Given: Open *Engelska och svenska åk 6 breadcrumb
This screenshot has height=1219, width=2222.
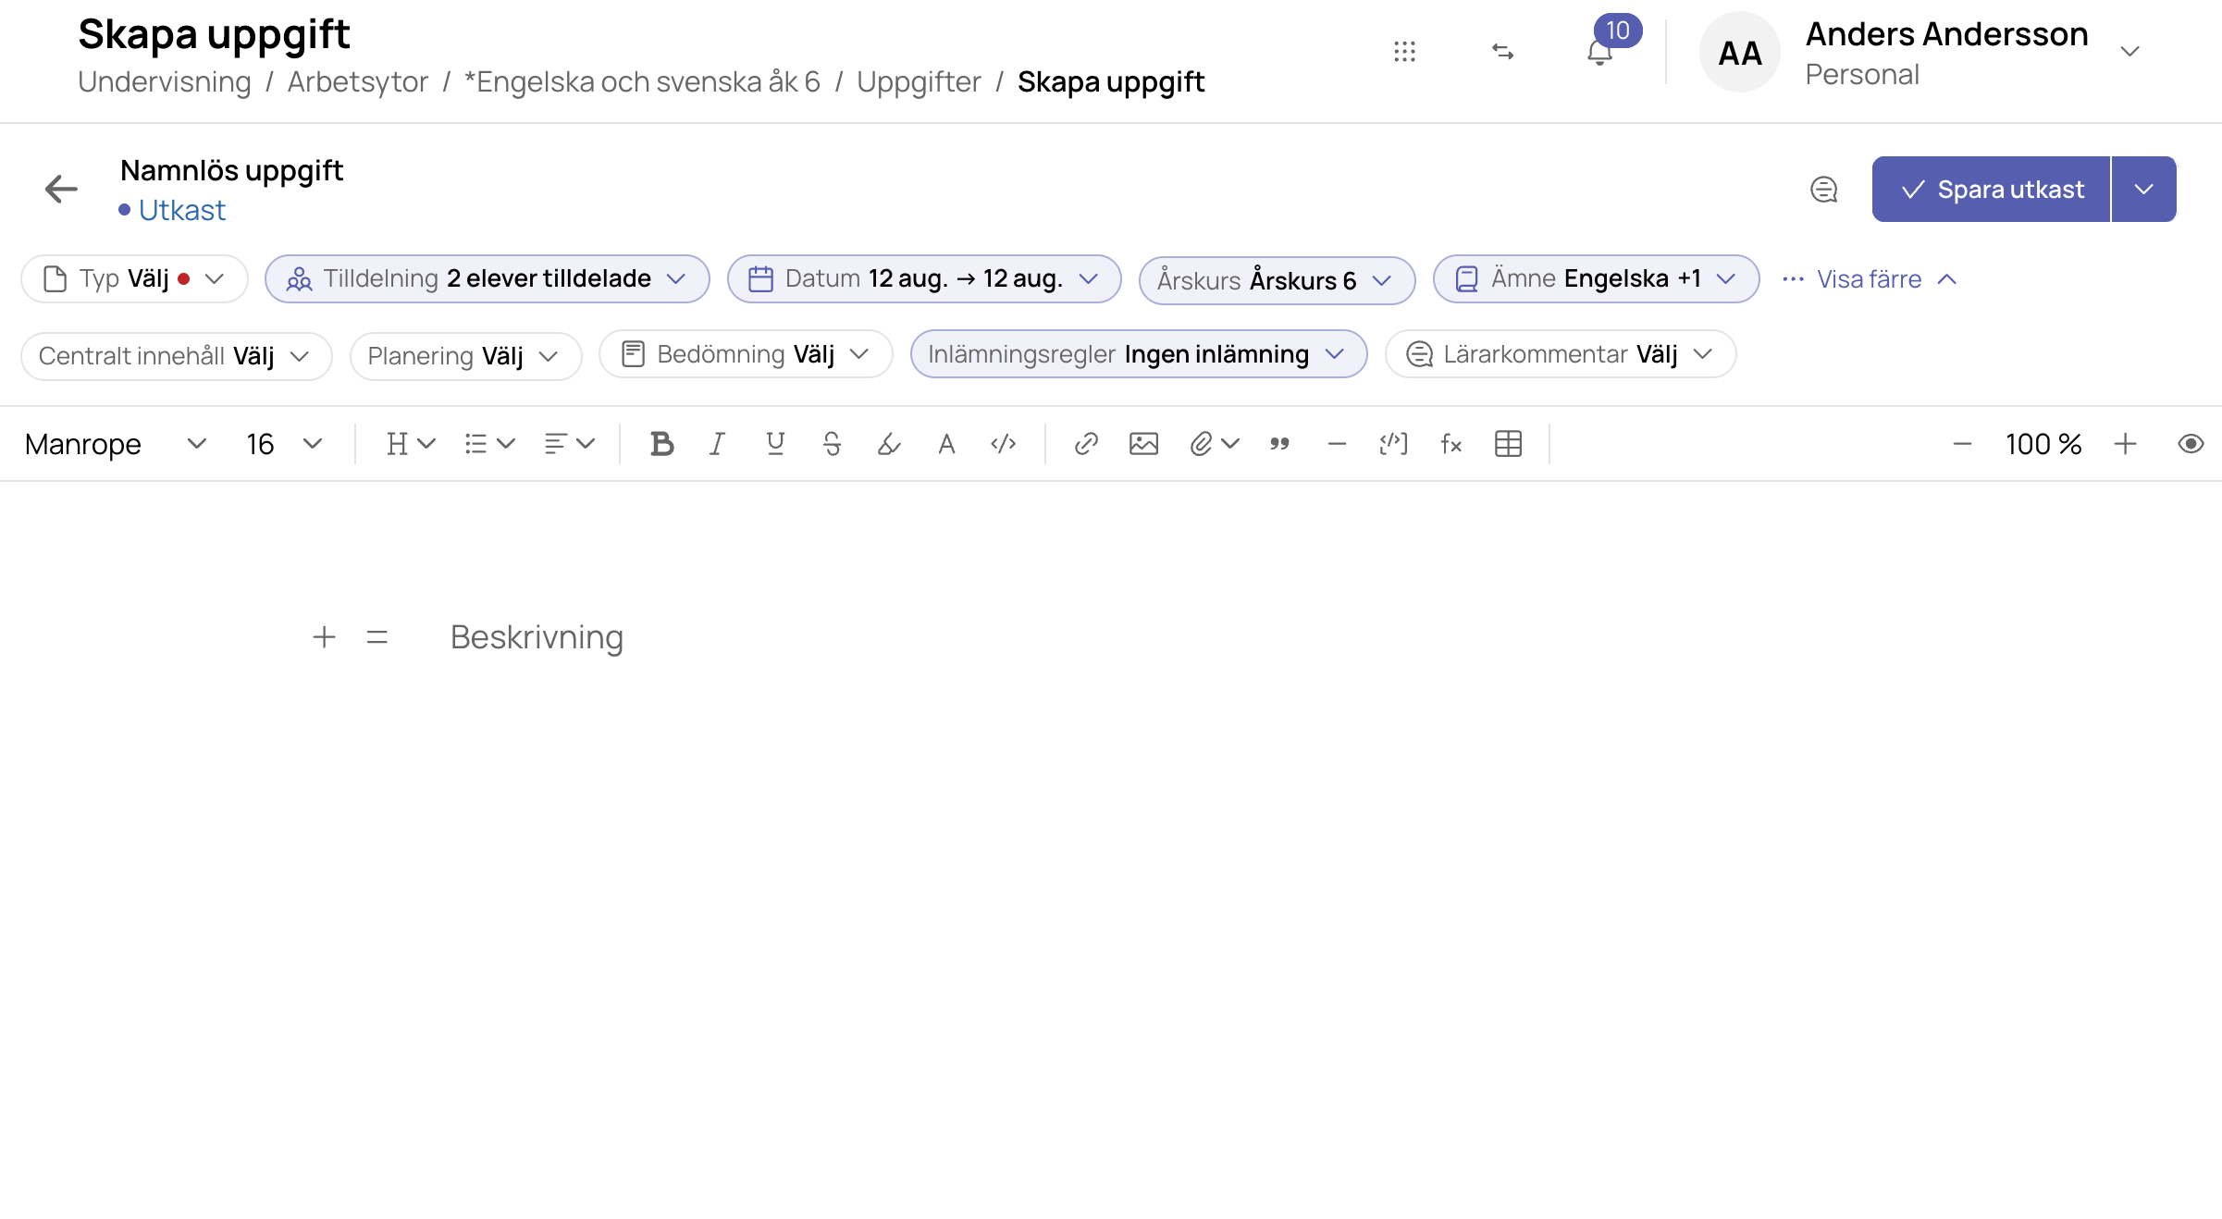Looking at the screenshot, I should 642,82.
